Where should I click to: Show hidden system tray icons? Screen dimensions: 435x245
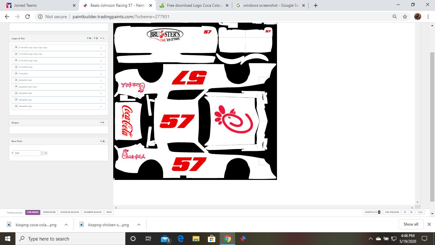coord(371,239)
